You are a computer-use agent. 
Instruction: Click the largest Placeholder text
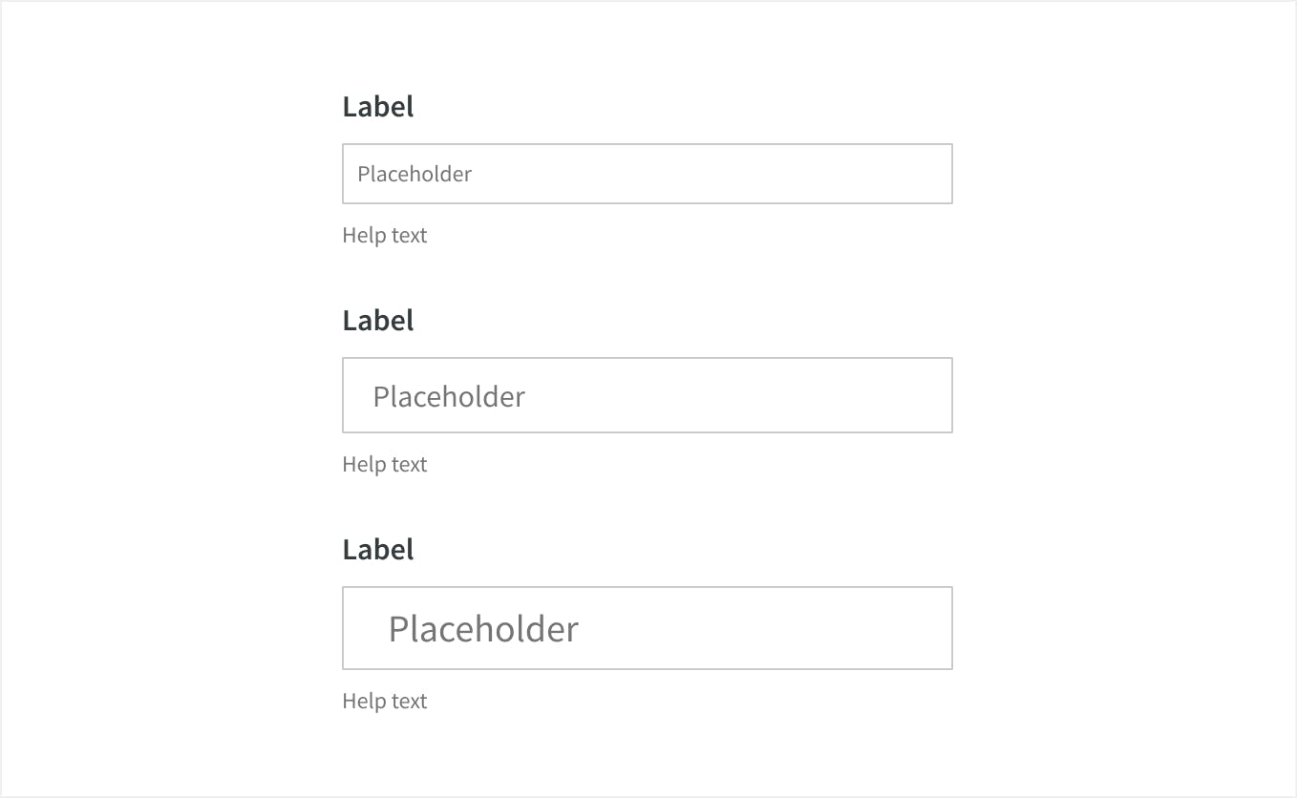click(x=483, y=630)
